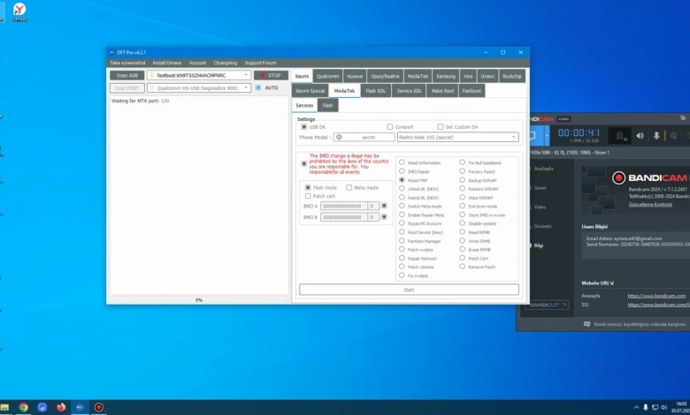
Task: Open Chrome from the taskbar
Action: point(23,407)
